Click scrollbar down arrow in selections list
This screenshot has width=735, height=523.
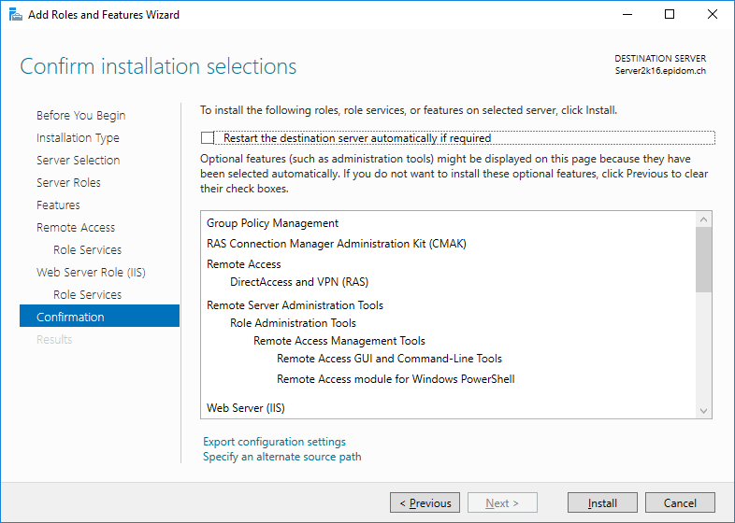[x=703, y=411]
